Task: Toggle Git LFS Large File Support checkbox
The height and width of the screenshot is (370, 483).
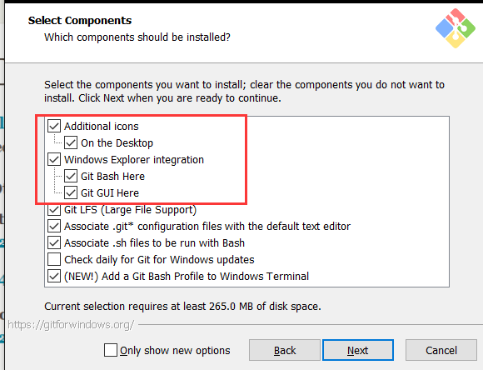Action: 54,210
